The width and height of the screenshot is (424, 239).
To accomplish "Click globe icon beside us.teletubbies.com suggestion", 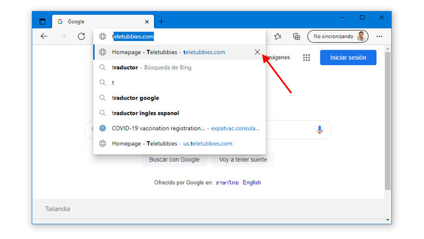I will click(102, 143).
